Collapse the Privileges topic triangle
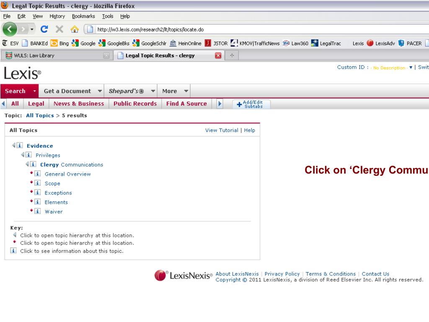Screen dimensions: 429x322 (23, 155)
